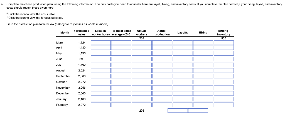The height and width of the screenshot is (118, 285).
Task: Open the costs table link
Action: pos(32,14)
